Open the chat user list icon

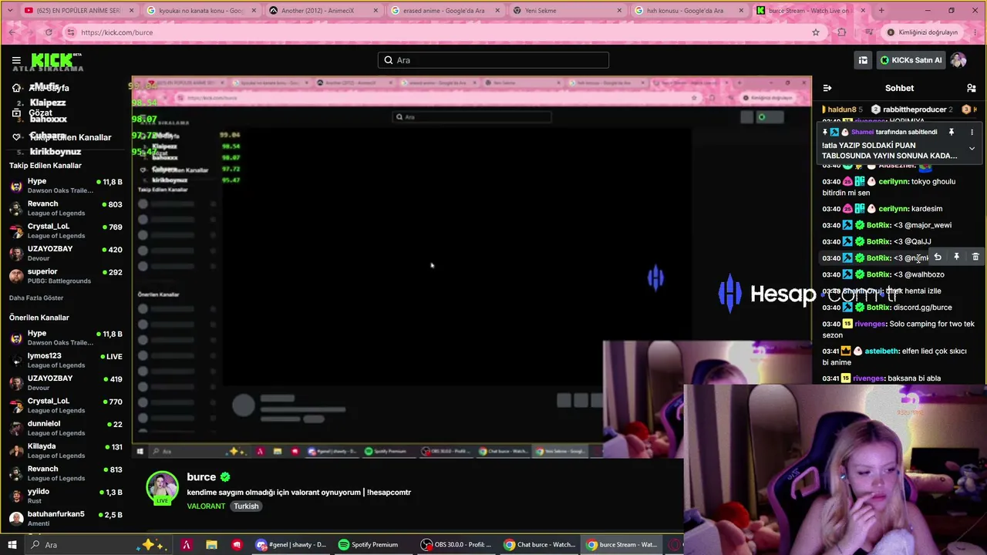pos(972,88)
